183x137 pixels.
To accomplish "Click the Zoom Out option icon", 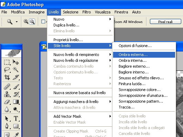I will 32,22.
